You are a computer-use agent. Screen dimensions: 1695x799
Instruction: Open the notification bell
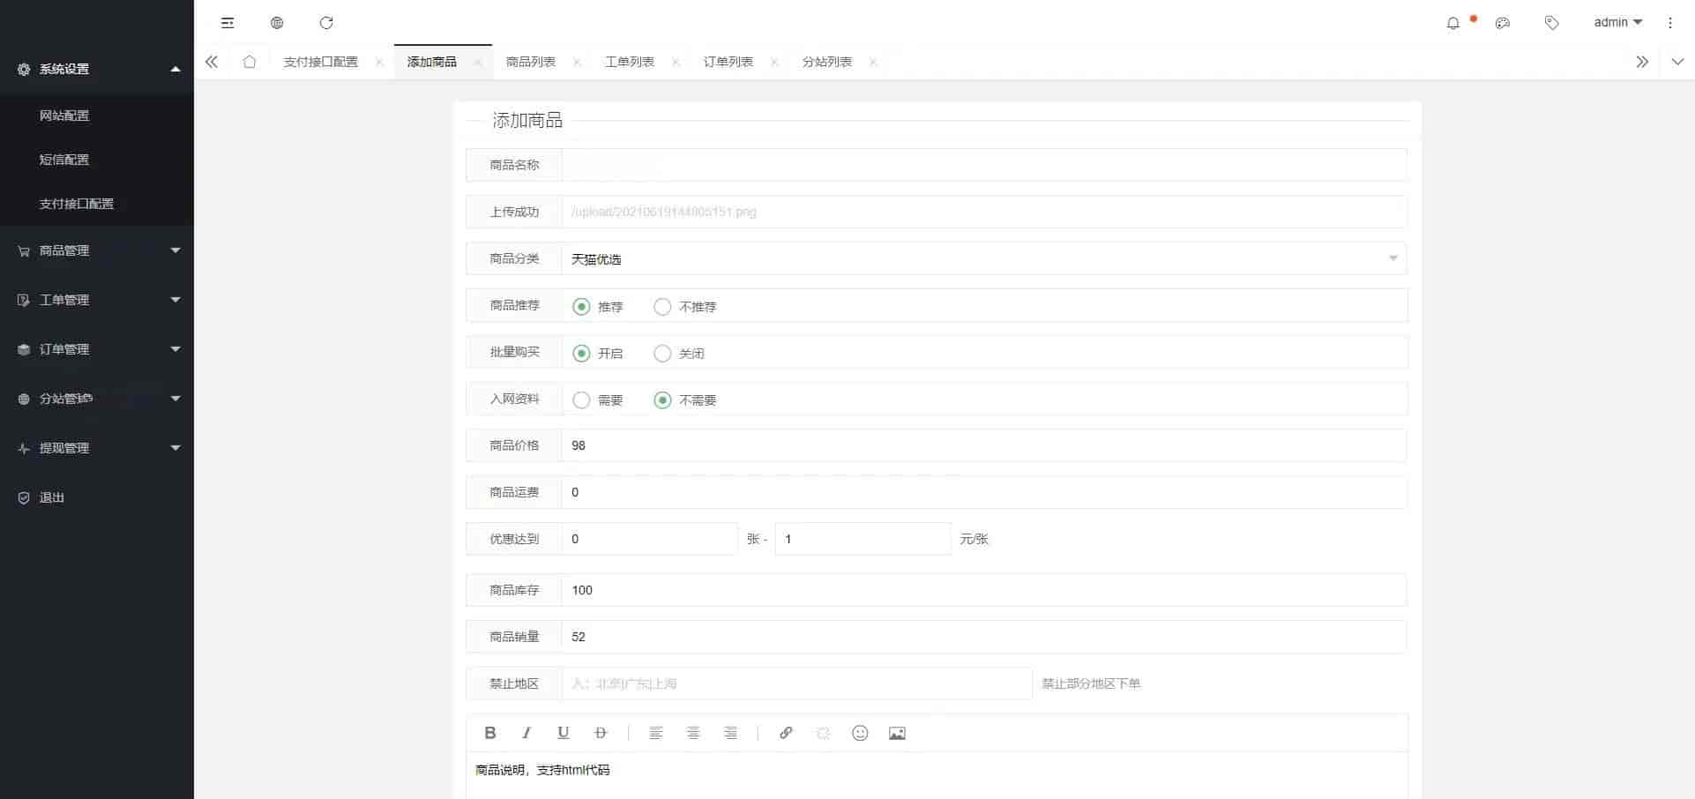(x=1452, y=23)
